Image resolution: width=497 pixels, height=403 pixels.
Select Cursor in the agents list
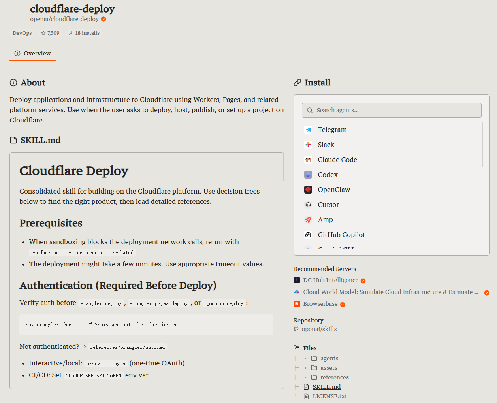[328, 205]
